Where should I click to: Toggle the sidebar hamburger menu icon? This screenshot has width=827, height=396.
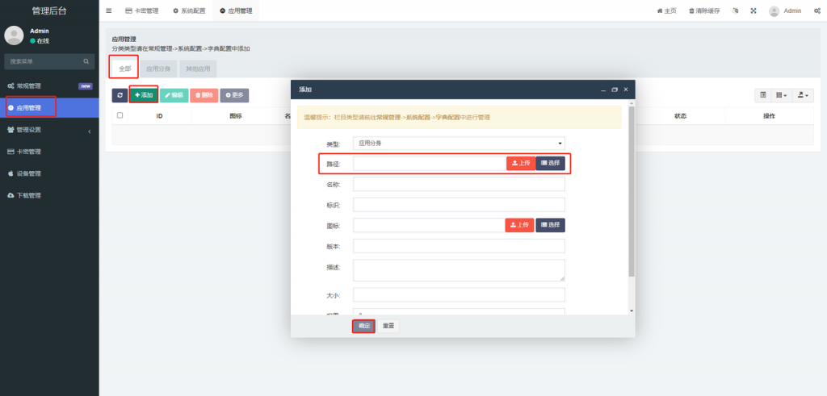[109, 10]
